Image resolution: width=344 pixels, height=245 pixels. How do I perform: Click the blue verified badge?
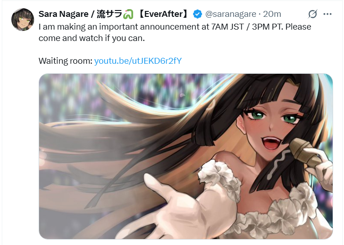point(198,14)
